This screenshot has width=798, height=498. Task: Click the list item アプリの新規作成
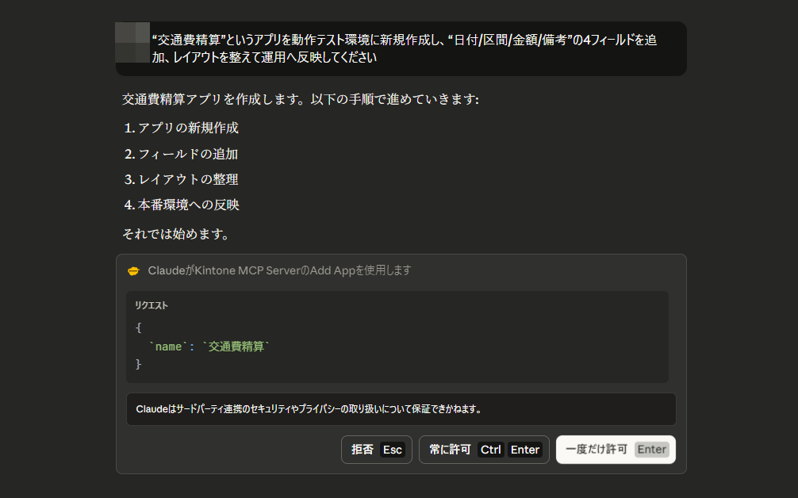pos(188,128)
